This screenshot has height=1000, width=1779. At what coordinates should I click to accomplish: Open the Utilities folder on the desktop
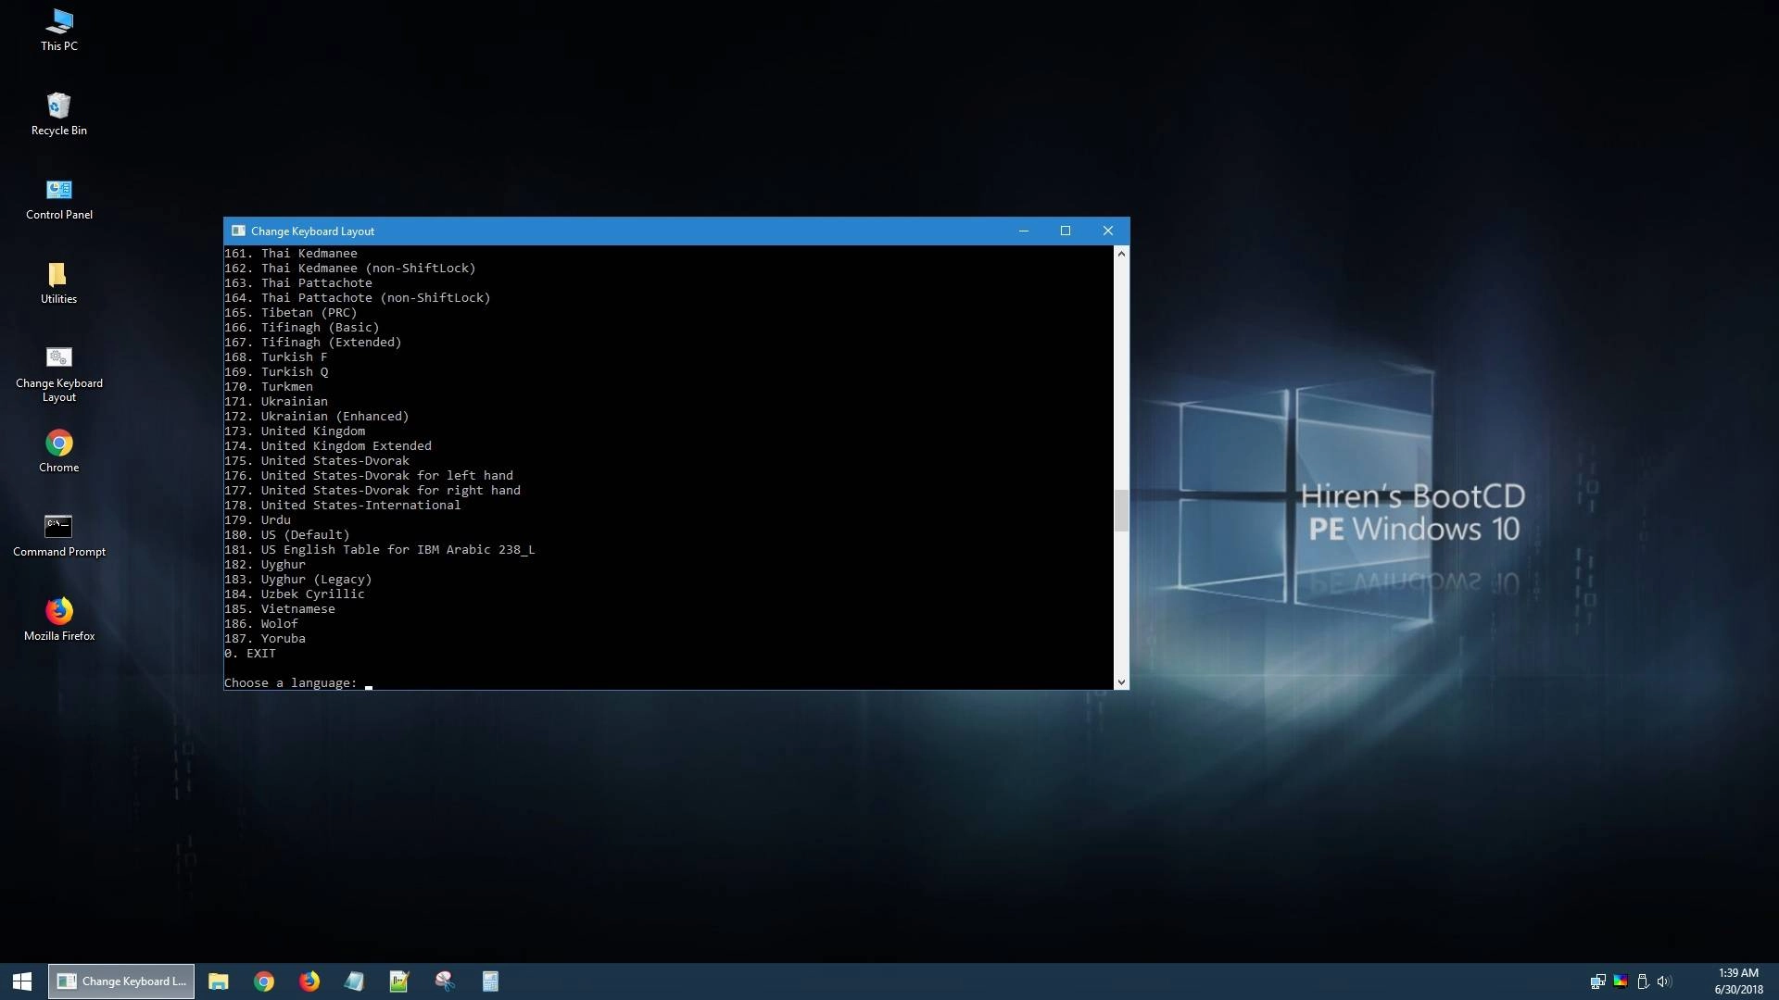coord(57,274)
